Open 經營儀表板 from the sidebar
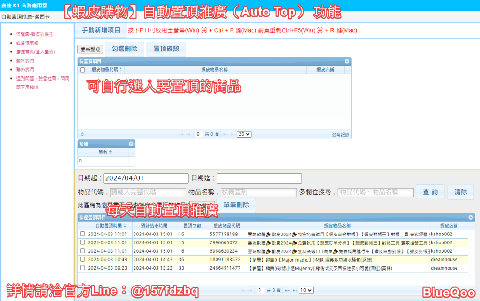This screenshot has width=480, height=301. tap(27, 43)
